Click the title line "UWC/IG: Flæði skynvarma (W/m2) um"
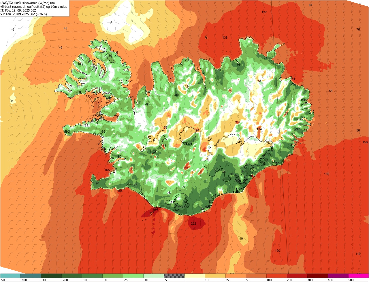 tap(28, 3)
